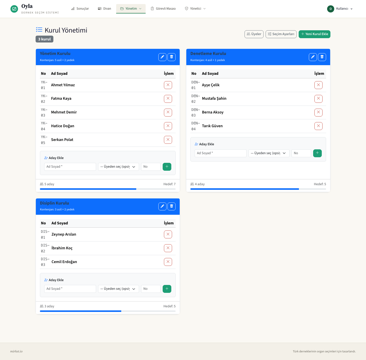Focus Ad Soyad field in Disiplin Kurulu
Image resolution: width=366 pixels, height=360 pixels.
(x=70, y=289)
